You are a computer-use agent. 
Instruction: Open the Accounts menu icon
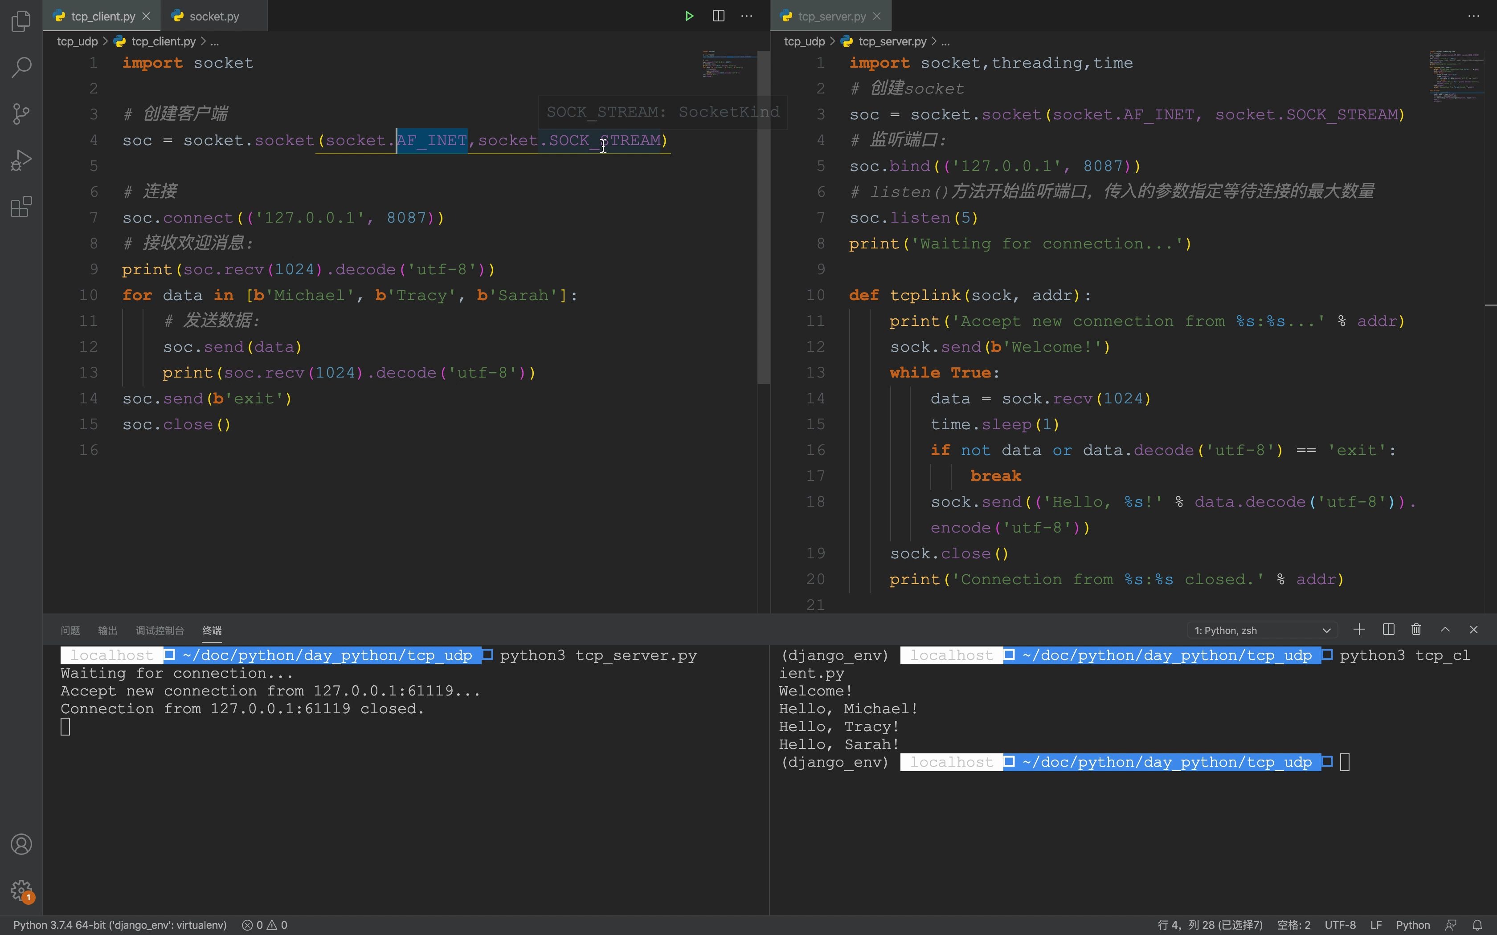(x=21, y=844)
